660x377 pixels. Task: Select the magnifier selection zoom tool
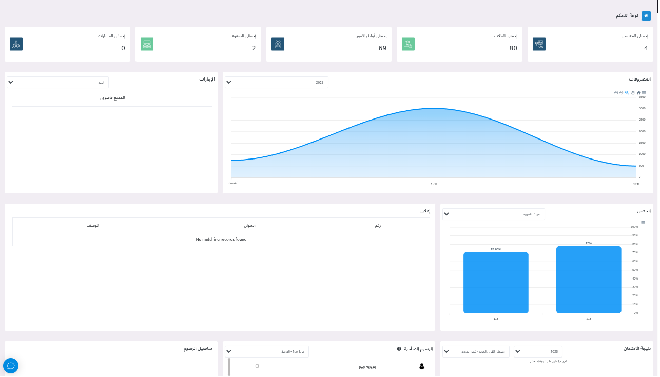click(627, 93)
